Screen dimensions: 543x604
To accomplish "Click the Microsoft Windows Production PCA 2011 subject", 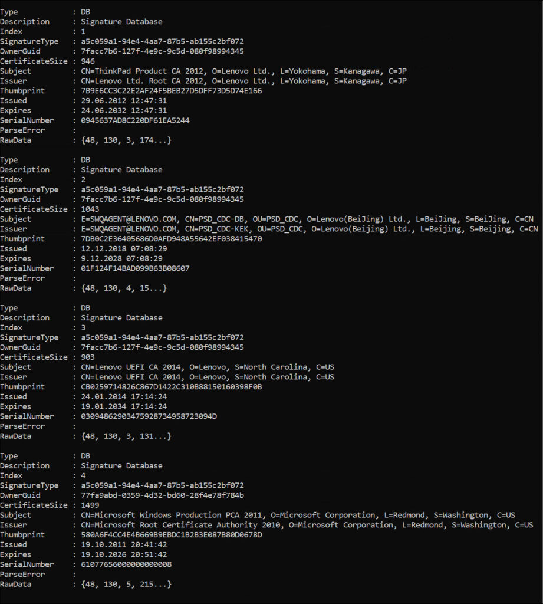I will pyautogui.click(x=298, y=515).
